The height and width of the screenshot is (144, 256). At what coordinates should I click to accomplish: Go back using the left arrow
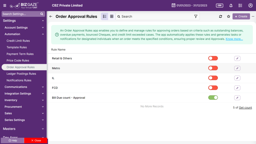[x=51, y=16]
